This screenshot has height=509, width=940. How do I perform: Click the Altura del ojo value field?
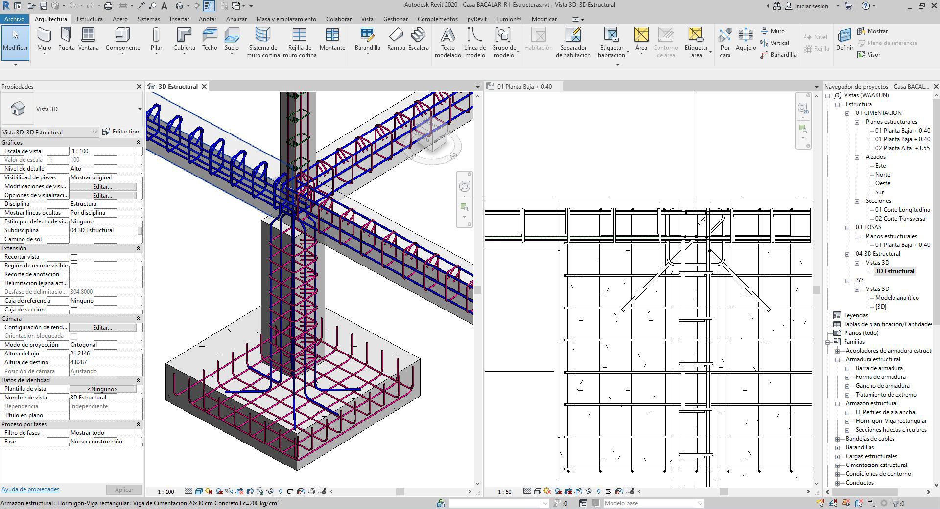click(104, 354)
